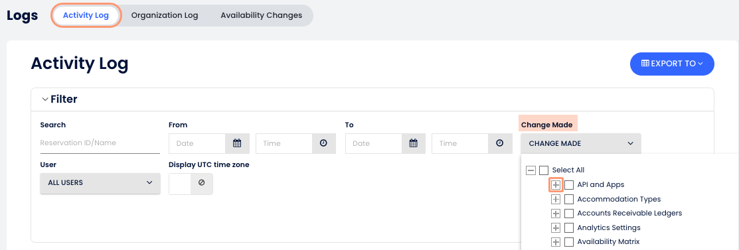The image size is (739, 250).
Task: Switch to Organization Log tab
Action: pyautogui.click(x=165, y=15)
